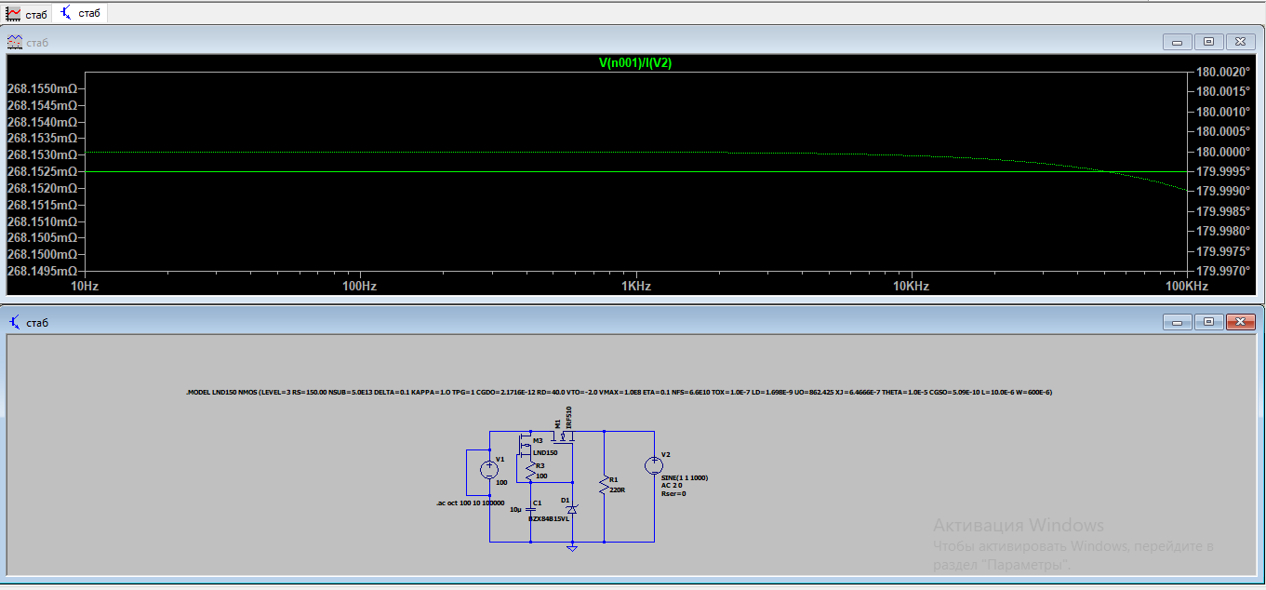Click the 268.1495mΩ magnitude axis label
1266x590 pixels.
point(41,271)
